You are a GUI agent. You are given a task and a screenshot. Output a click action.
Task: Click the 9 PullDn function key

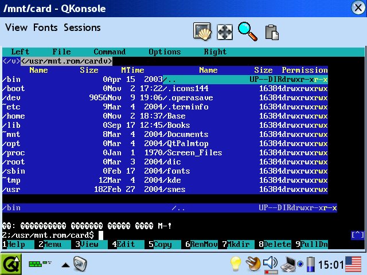(x=312, y=245)
